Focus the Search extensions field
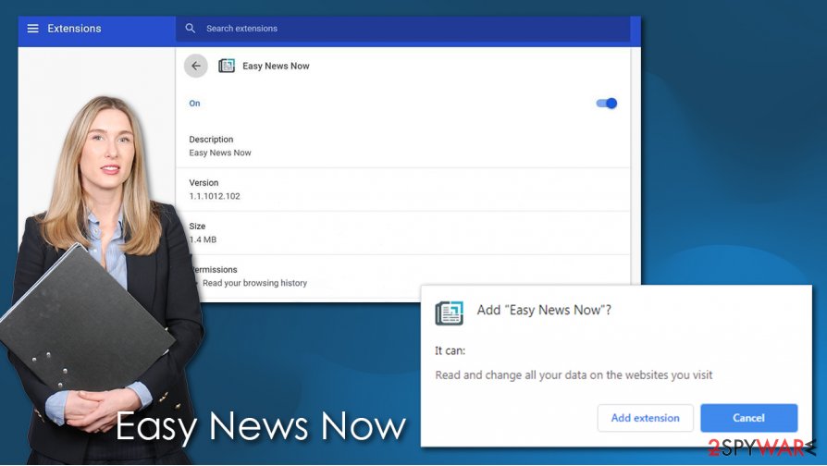 [402, 29]
